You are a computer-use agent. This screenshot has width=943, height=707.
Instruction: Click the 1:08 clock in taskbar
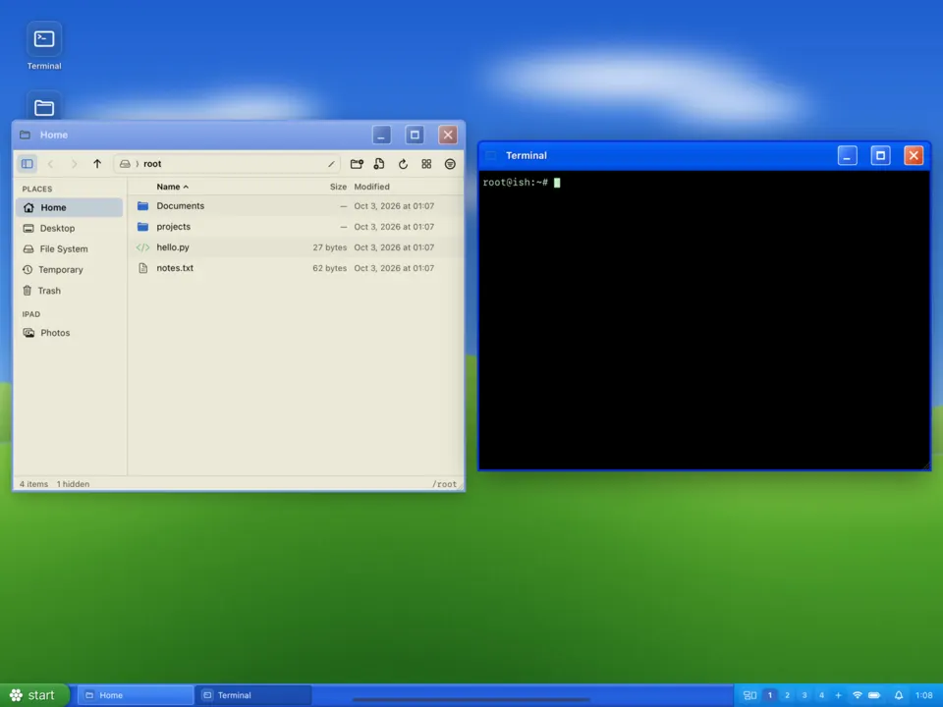(923, 695)
